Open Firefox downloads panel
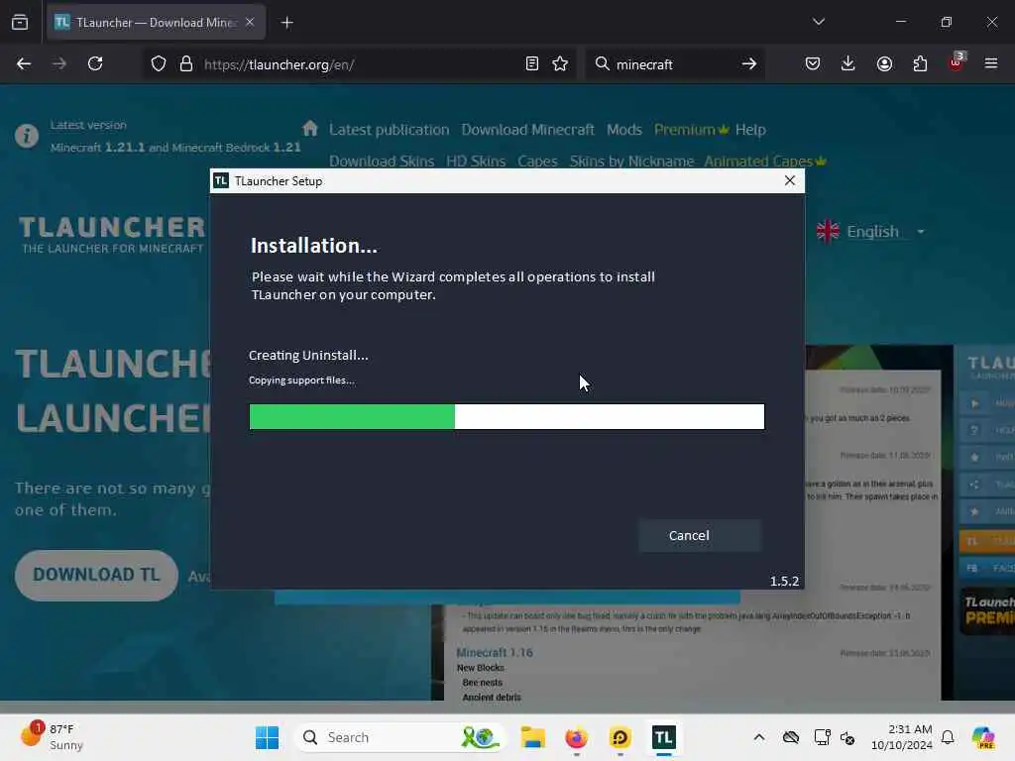 [x=848, y=64]
